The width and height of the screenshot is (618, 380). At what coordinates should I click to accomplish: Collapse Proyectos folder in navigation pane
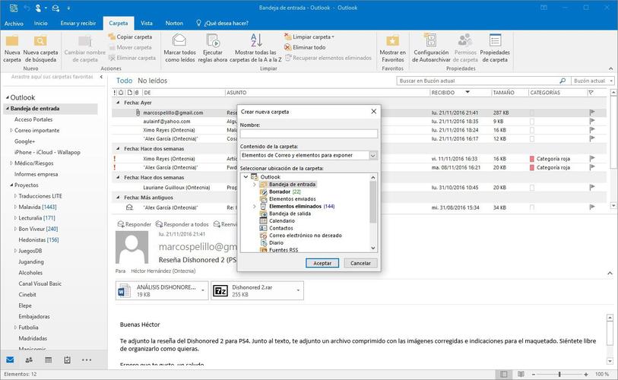pyautogui.click(x=11, y=185)
